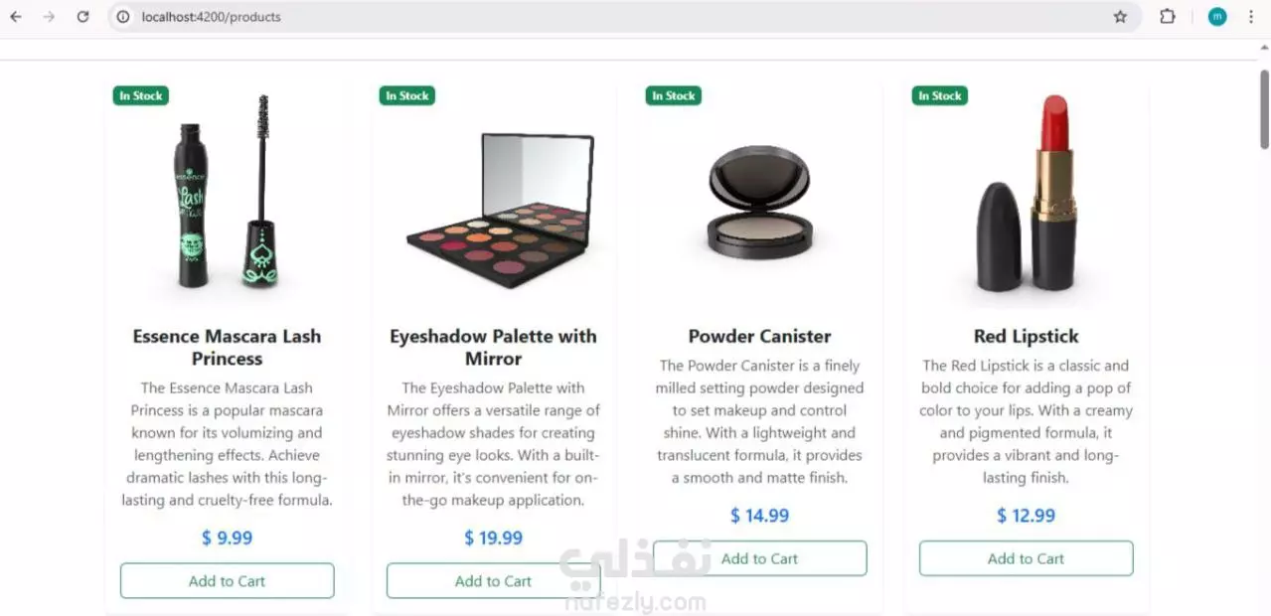This screenshot has width=1271, height=616.
Task: Add Red Lipstick to cart
Action: point(1026,558)
